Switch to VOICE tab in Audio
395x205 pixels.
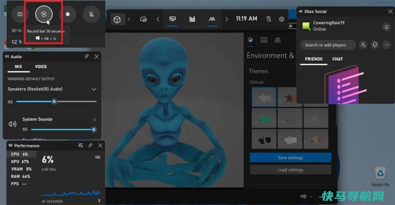pos(41,66)
